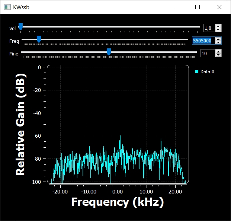Close the KWssb window
The width and height of the screenshot is (231, 221).
pos(219,7)
